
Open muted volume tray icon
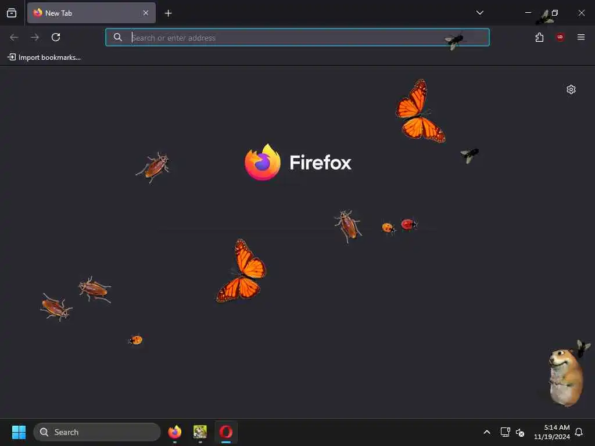click(x=520, y=432)
